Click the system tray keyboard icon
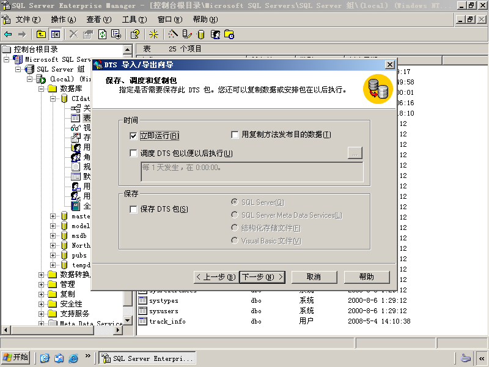489x367 pixels. [465, 358]
